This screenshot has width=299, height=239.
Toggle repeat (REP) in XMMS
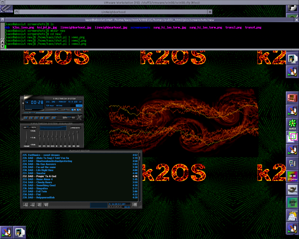[72, 117]
